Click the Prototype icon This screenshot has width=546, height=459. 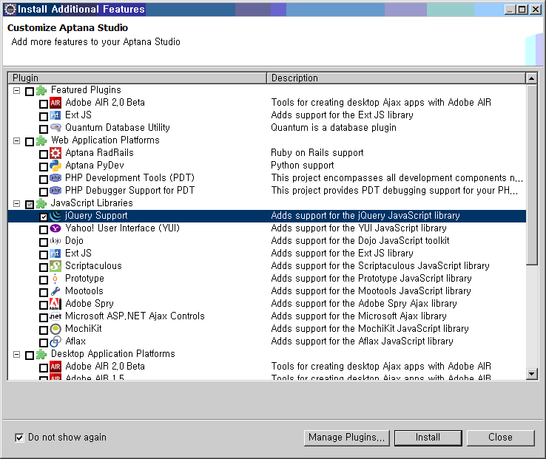[55, 279]
